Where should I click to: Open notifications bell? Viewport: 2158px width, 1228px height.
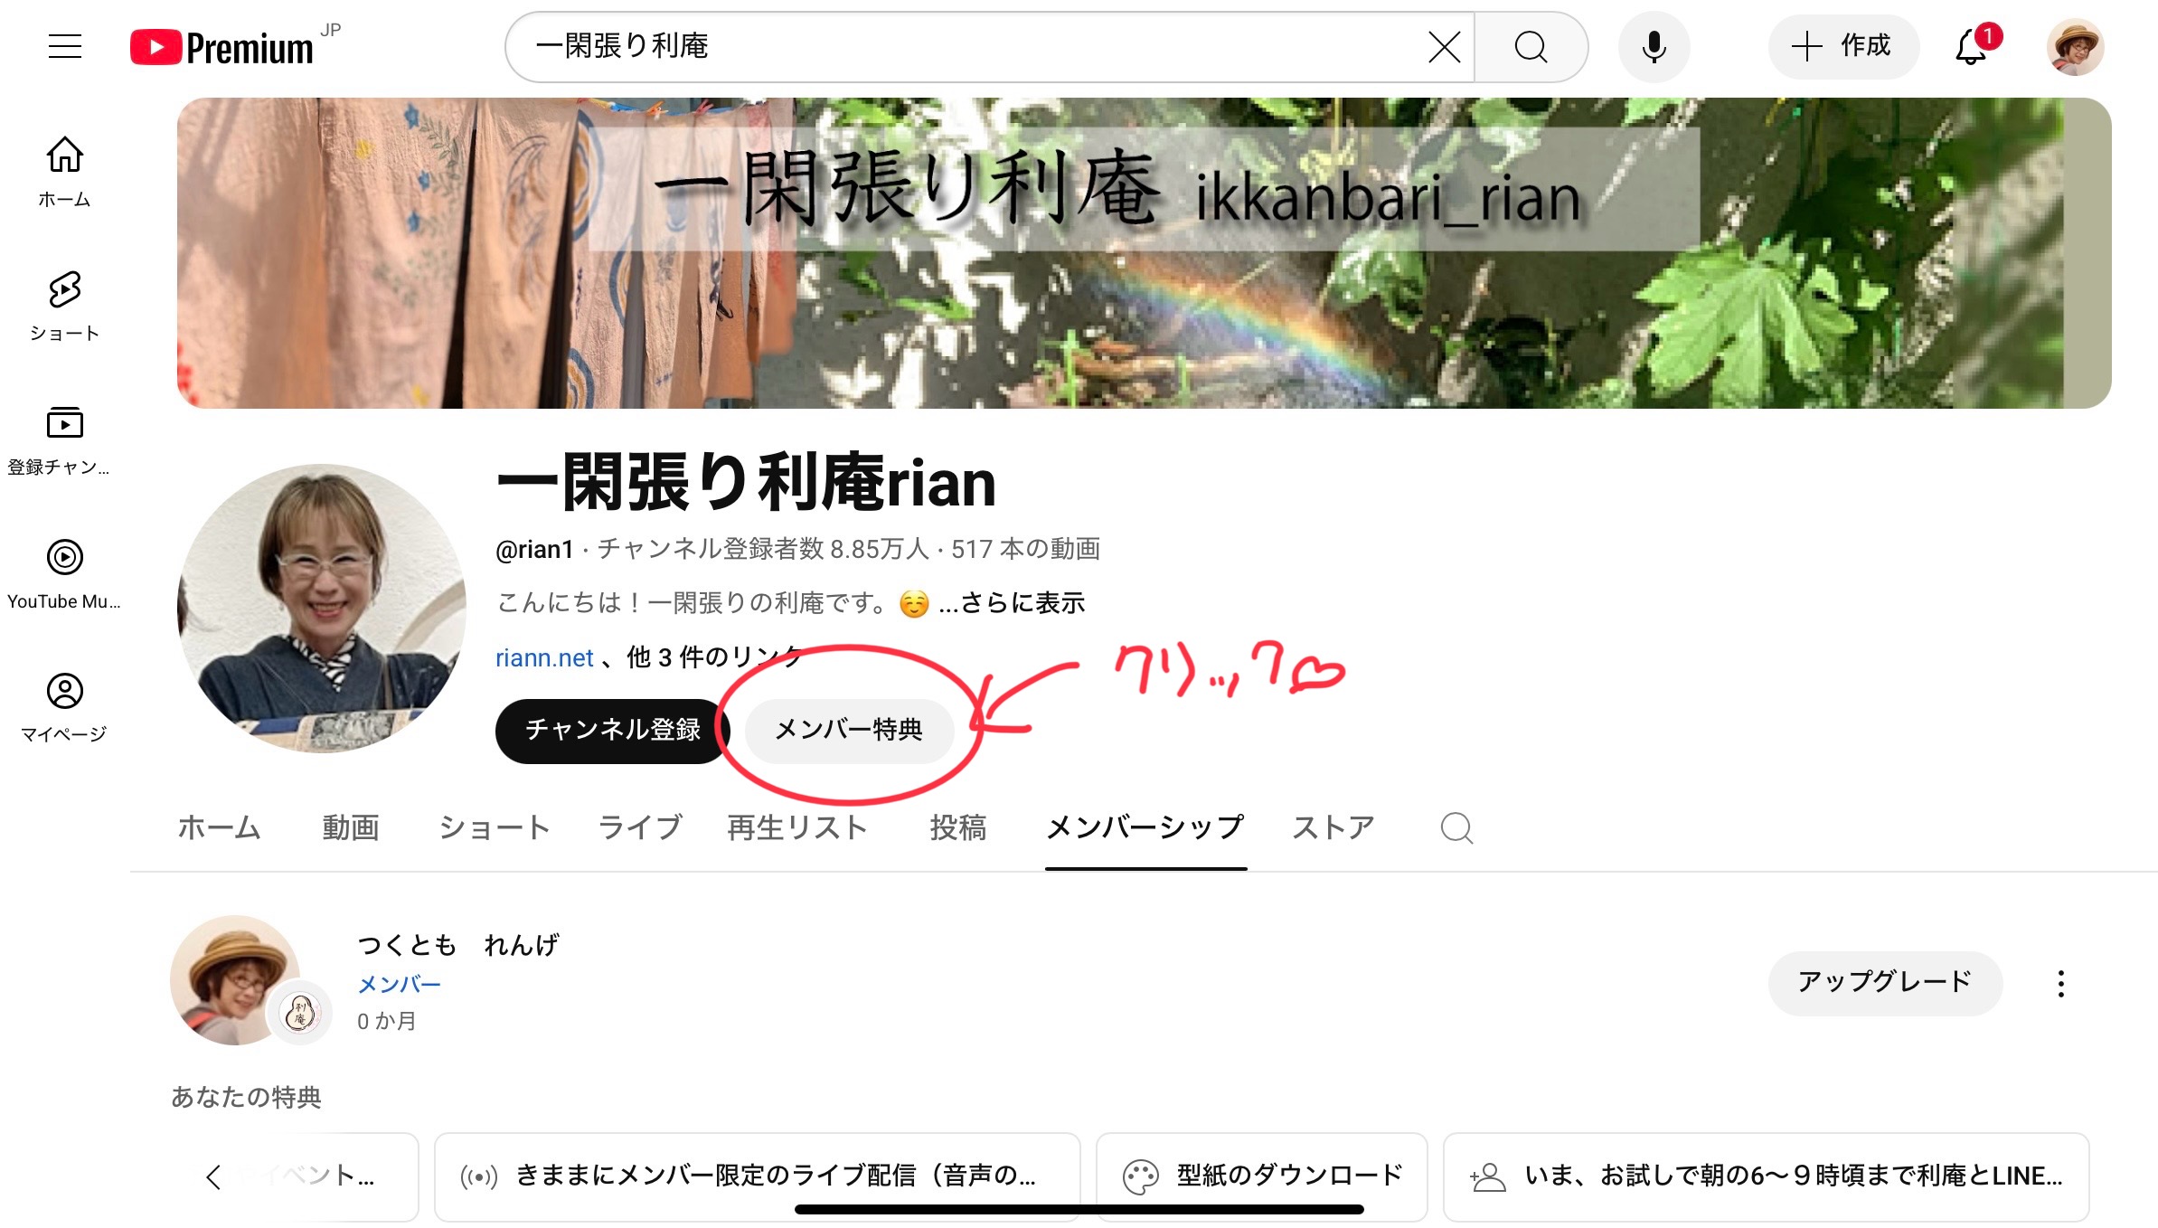click(x=1973, y=47)
